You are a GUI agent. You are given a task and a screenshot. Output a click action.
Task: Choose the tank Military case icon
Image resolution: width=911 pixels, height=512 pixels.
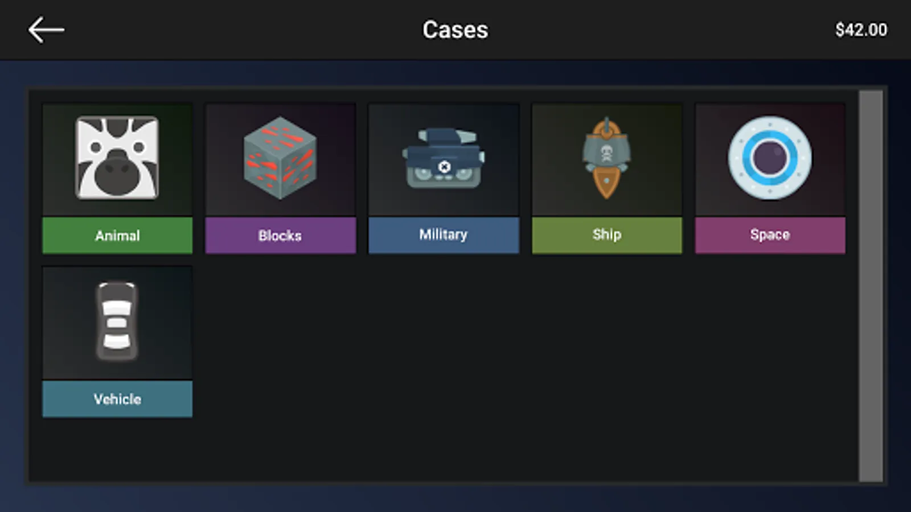pyautogui.click(x=444, y=158)
